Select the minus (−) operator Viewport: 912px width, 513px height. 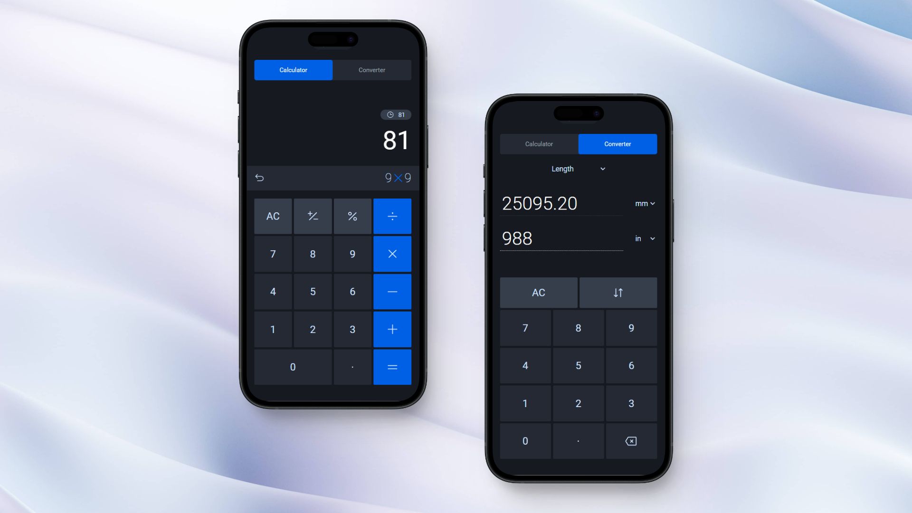tap(392, 291)
